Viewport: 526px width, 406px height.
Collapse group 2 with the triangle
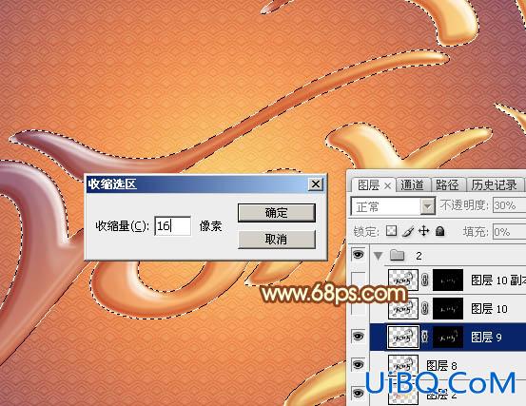[379, 256]
